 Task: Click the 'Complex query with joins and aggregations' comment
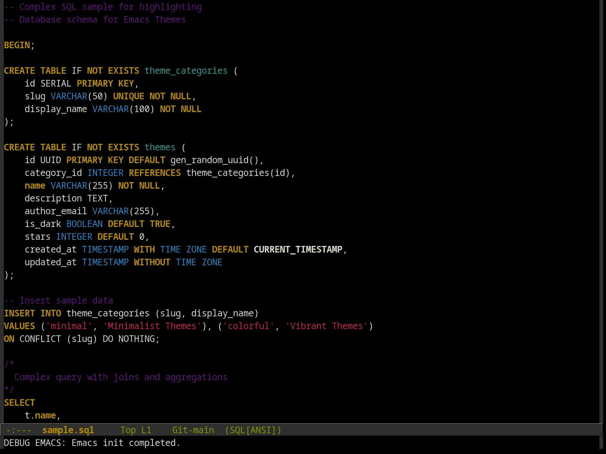pyautogui.click(x=121, y=377)
